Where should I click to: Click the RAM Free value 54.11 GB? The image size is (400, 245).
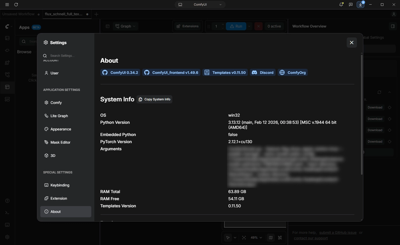236,199
